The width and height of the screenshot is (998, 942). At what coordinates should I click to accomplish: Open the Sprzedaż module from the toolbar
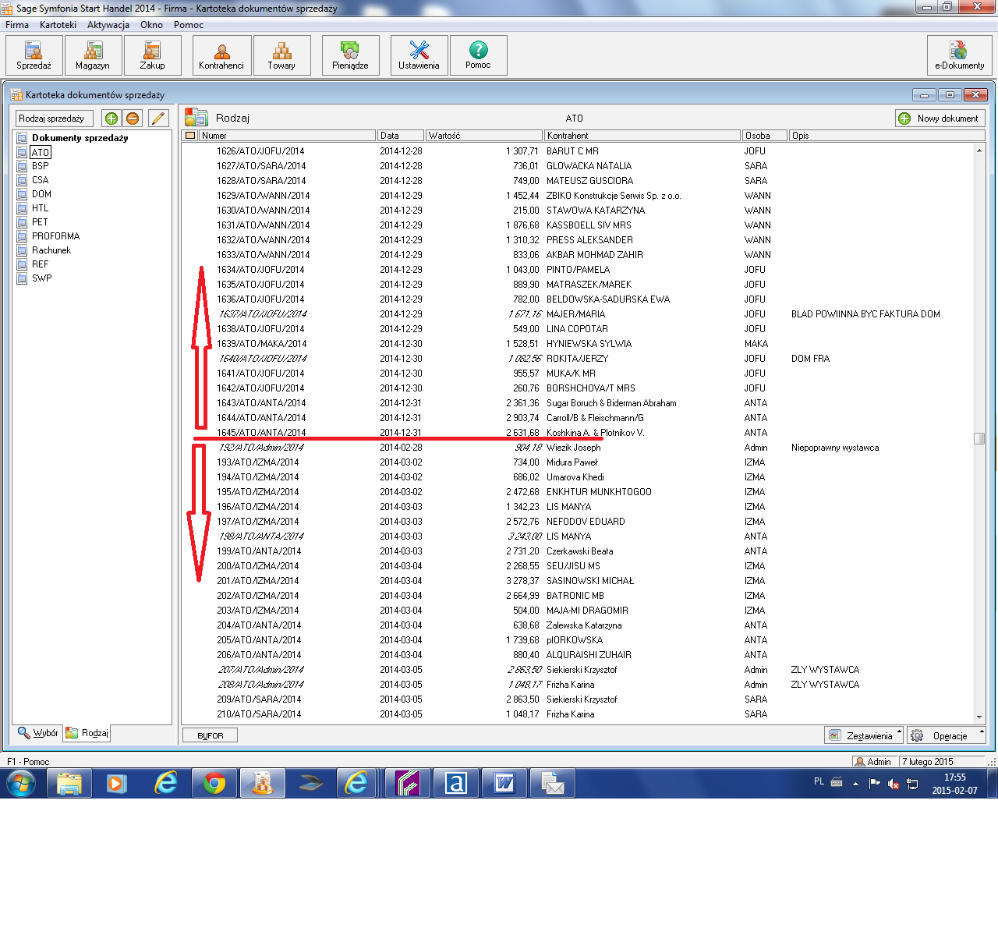click(x=34, y=55)
